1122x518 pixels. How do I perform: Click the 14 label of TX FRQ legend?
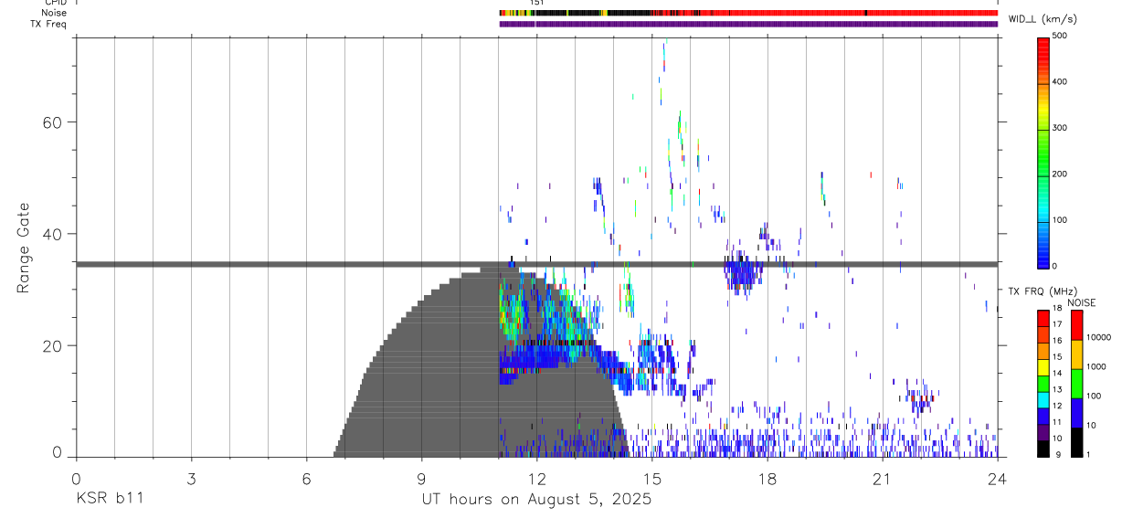[1057, 374]
